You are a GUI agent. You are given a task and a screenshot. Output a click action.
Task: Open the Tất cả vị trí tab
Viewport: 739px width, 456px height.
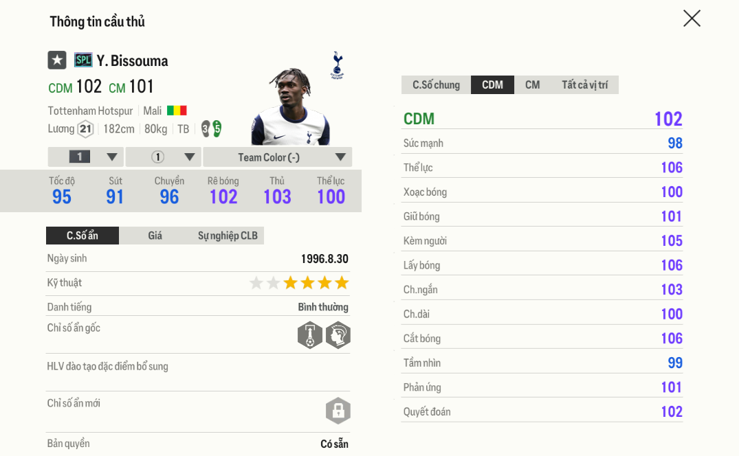[x=584, y=85]
